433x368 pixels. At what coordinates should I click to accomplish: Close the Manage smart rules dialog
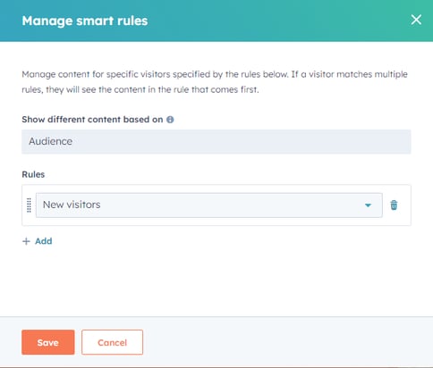pyautogui.click(x=416, y=20)
